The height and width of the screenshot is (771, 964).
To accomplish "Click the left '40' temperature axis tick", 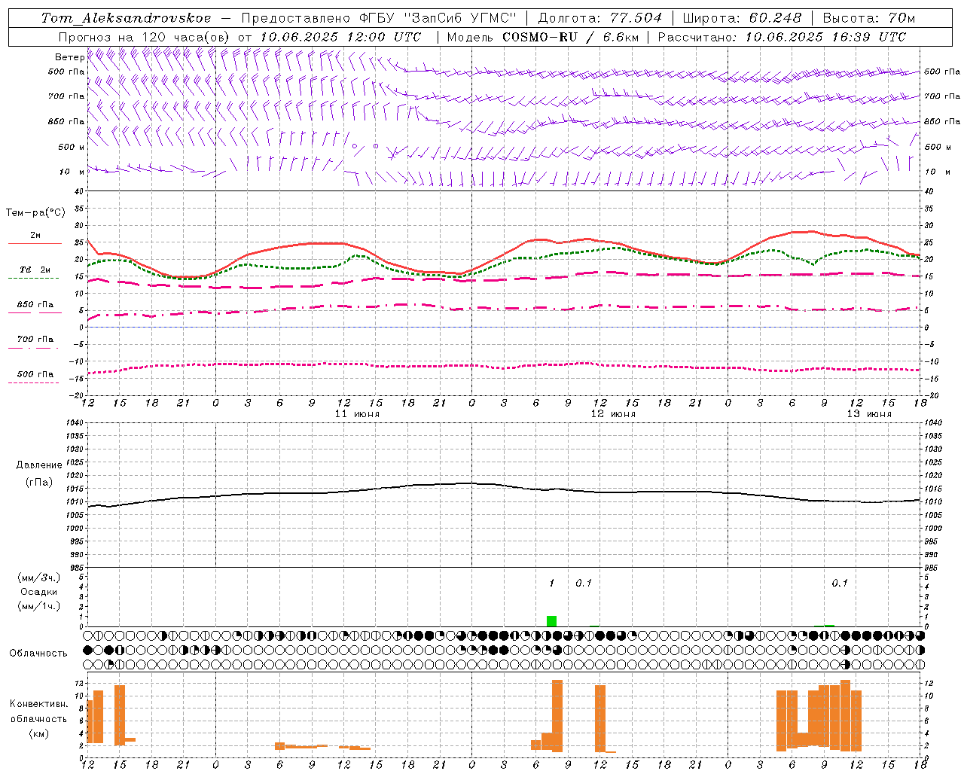I will point(79,192).
